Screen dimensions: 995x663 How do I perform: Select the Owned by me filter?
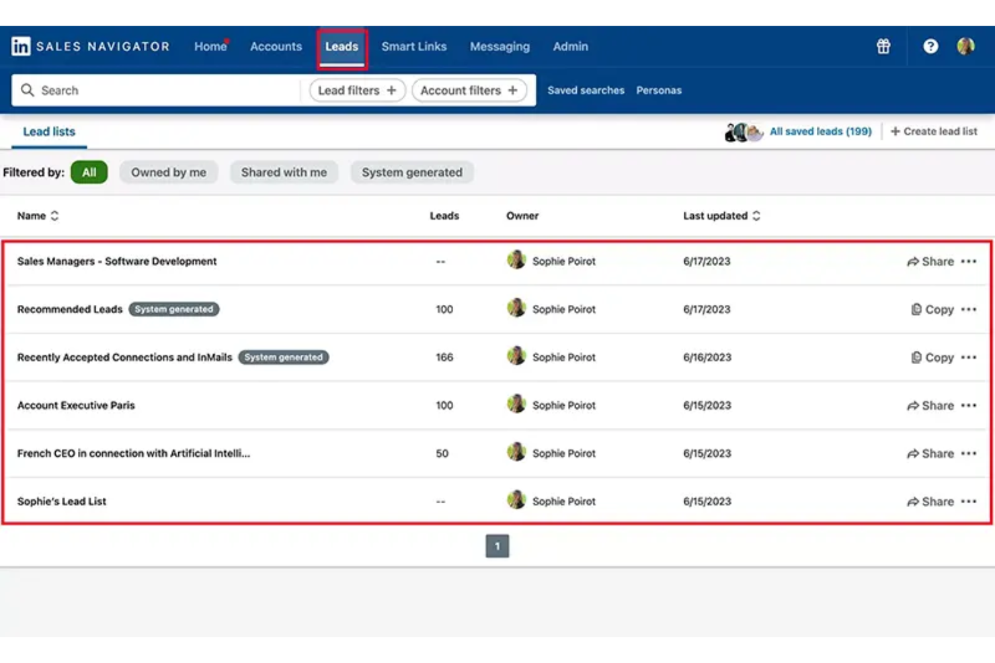tap(169, 172)
